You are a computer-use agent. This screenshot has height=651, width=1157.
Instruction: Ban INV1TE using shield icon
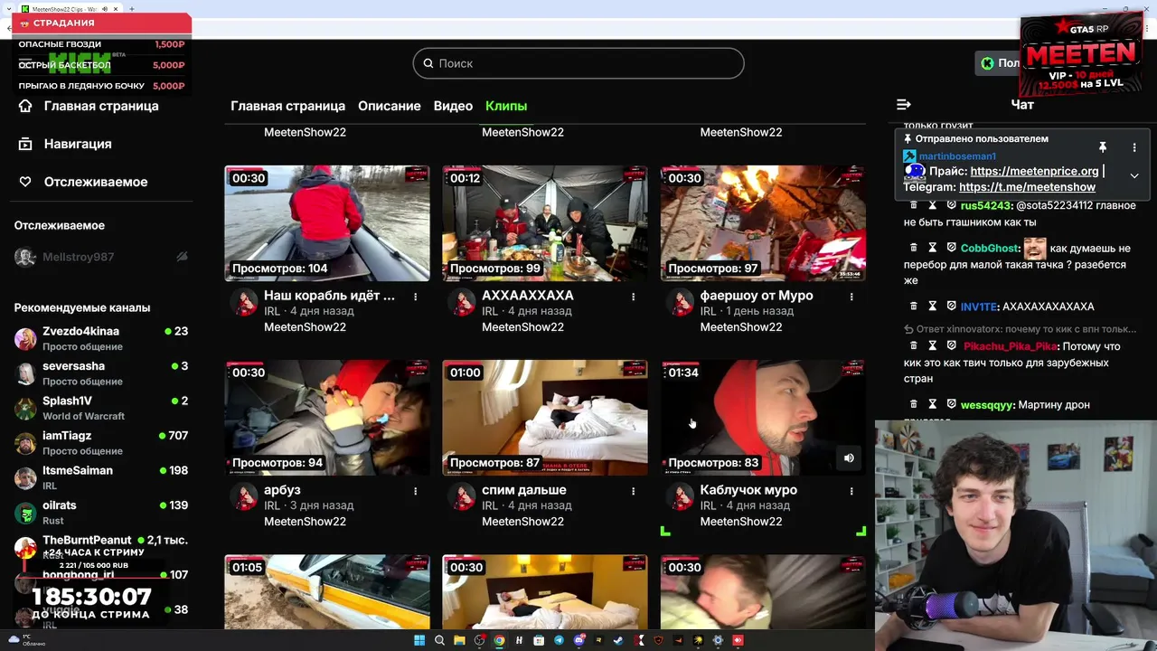(x=951, y=307)
